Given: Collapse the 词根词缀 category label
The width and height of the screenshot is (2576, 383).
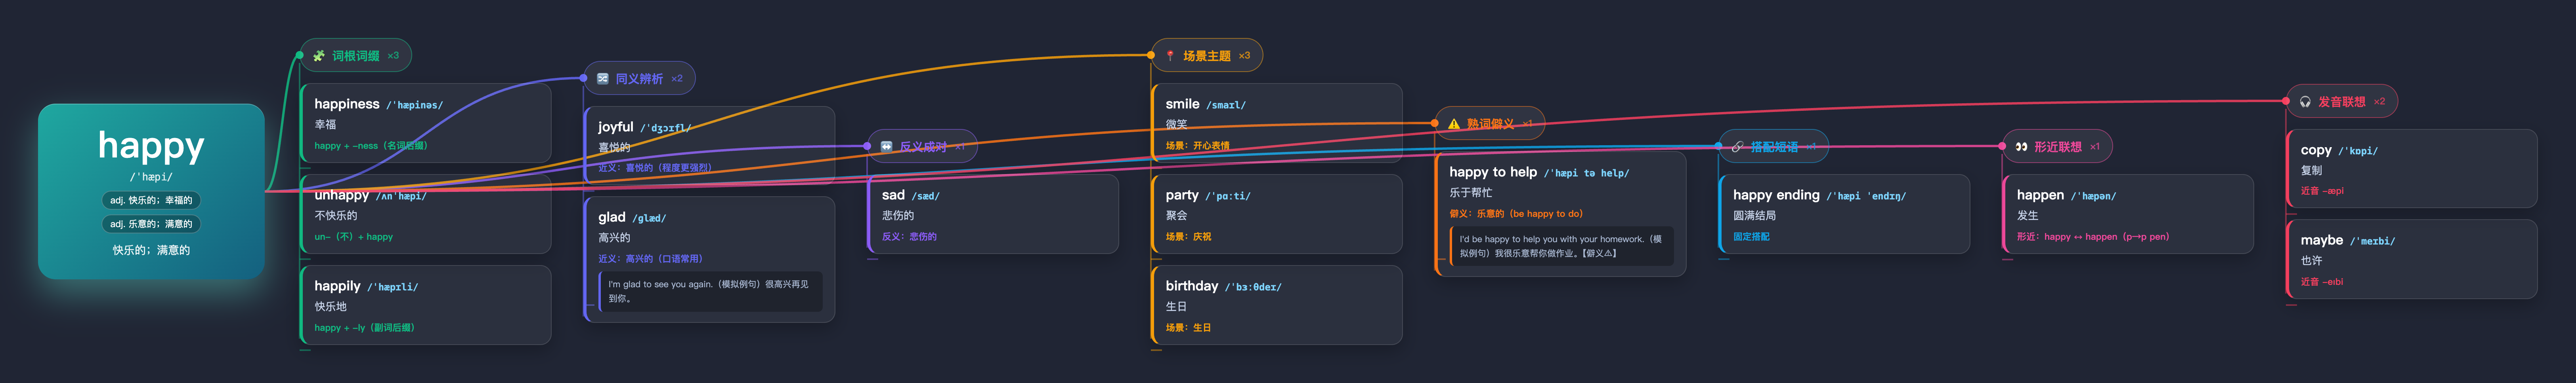Looking at the screenshot, I should pos(355,56).
